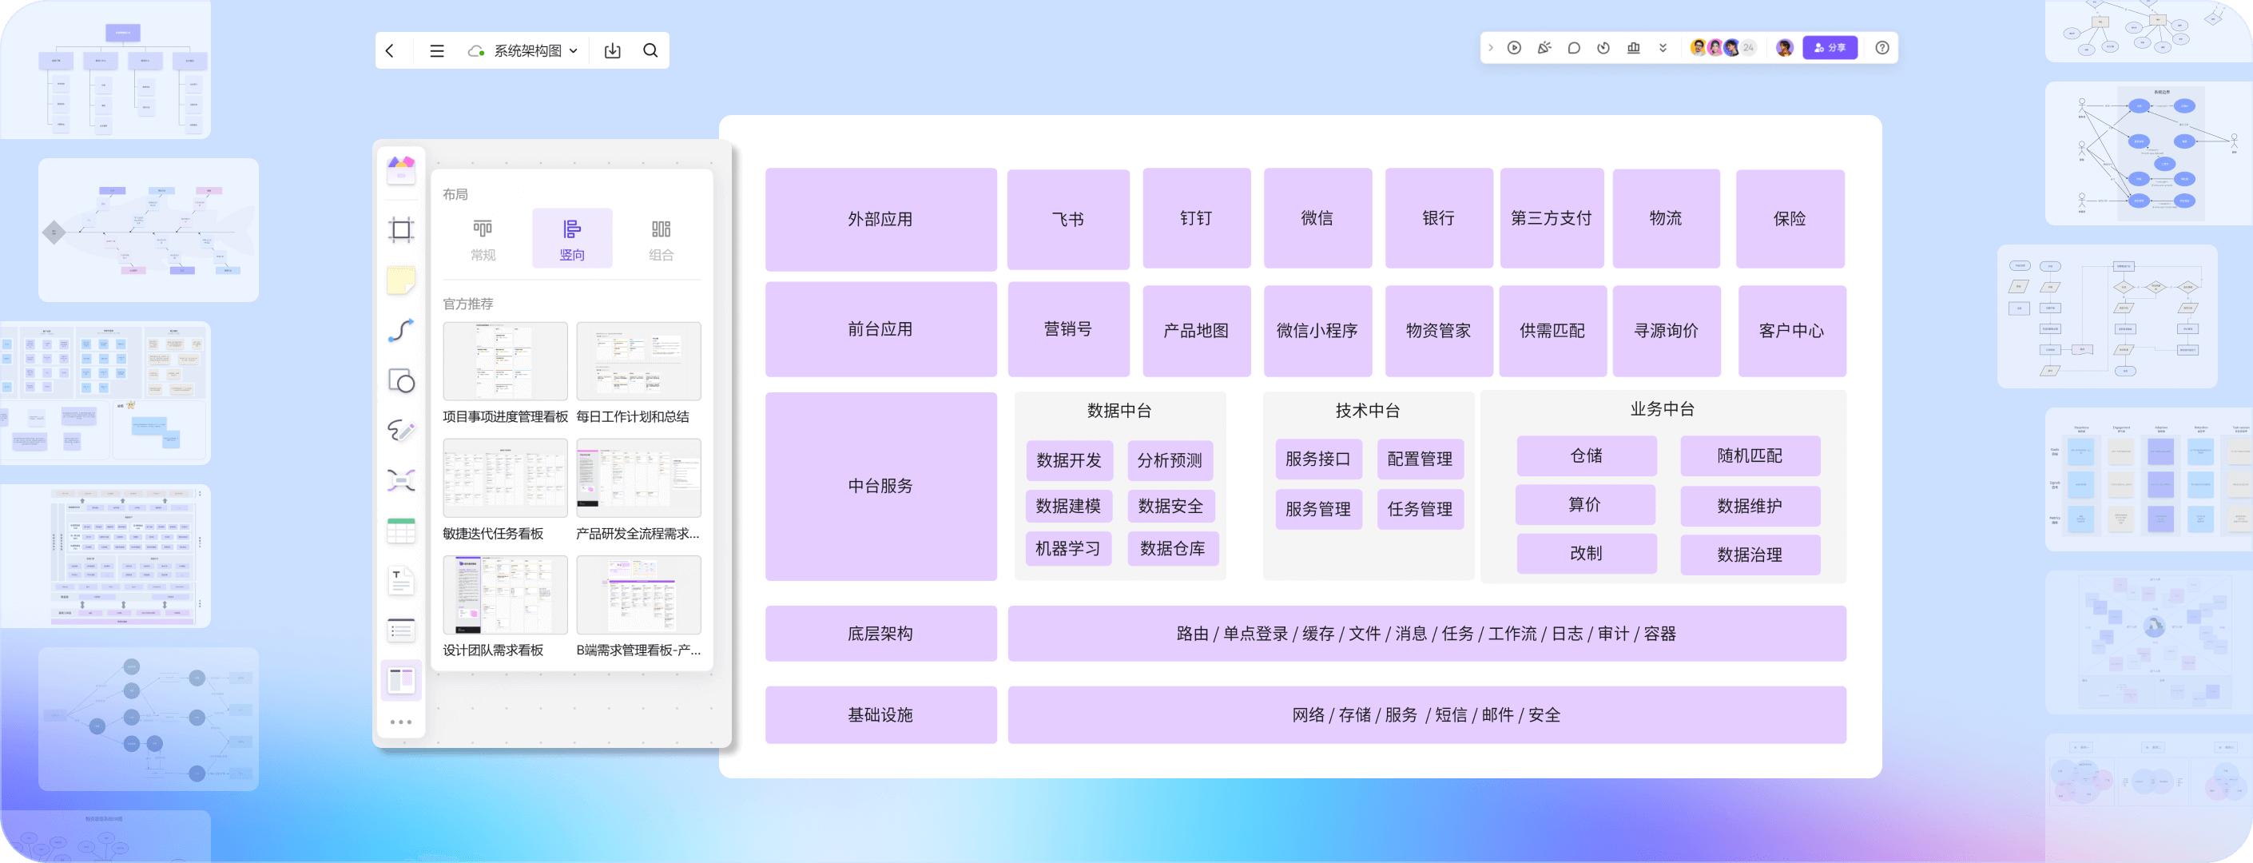This screenshot has width=2253, height=863.
Task: Open 敏捷迭代任务看板 template
Action: pyautogui.click(x=506, y=490)
